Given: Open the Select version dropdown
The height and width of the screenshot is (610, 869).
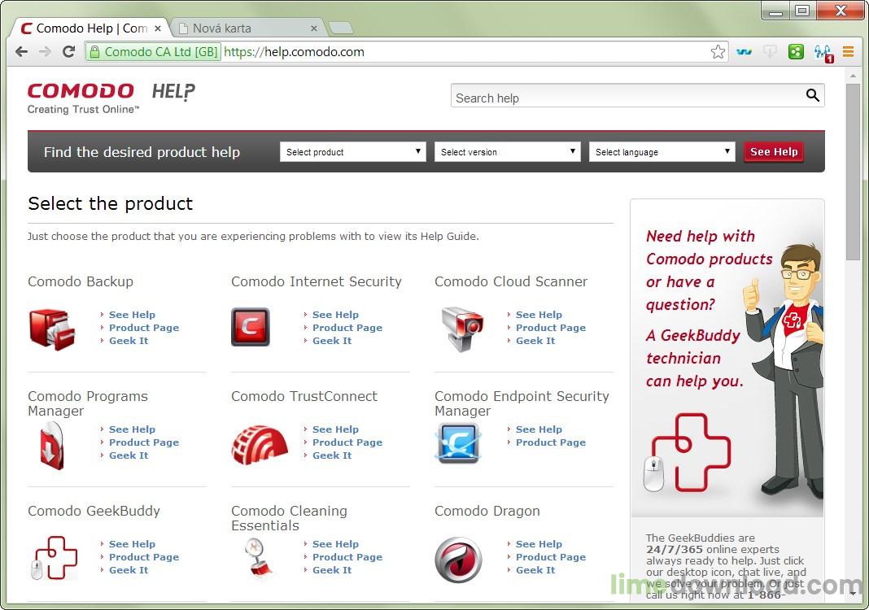Looking at the screenshot, I should (508, 152).
